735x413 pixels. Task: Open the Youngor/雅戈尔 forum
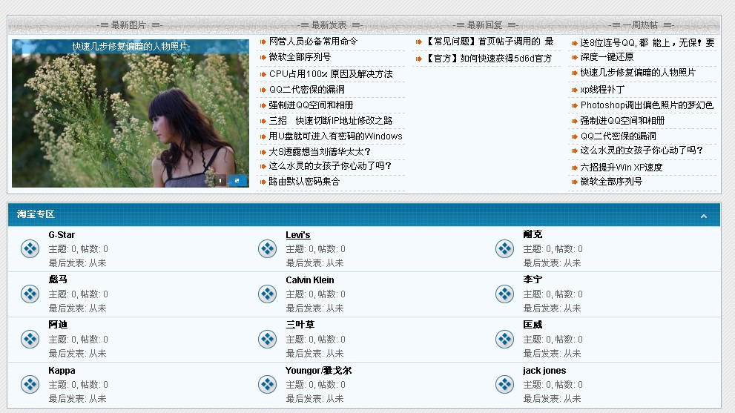318,371
